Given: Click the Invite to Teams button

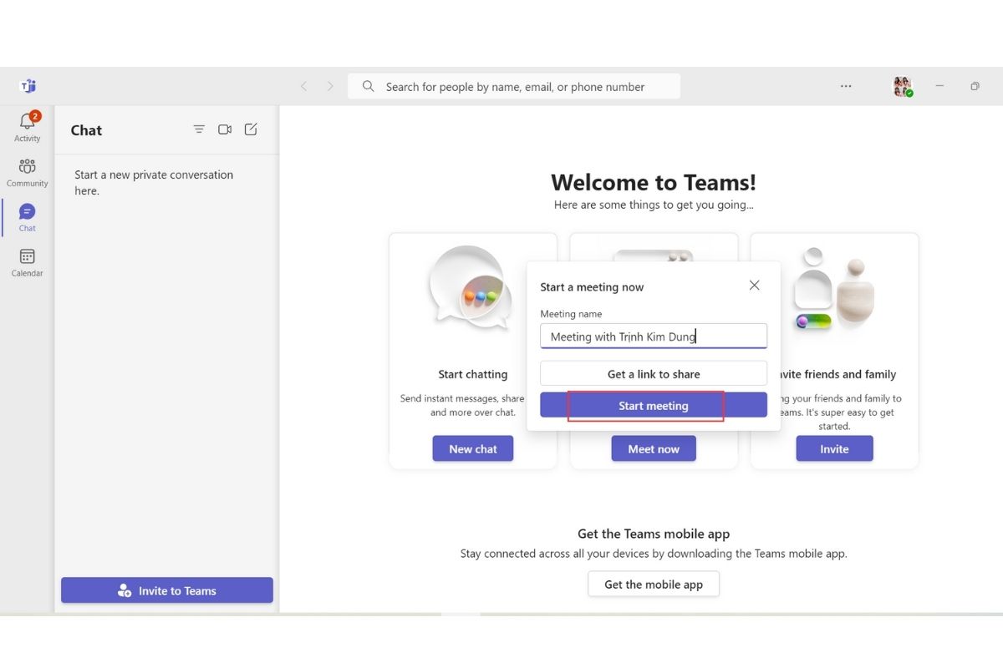Looking at the screenshot, I should [167, 590].
